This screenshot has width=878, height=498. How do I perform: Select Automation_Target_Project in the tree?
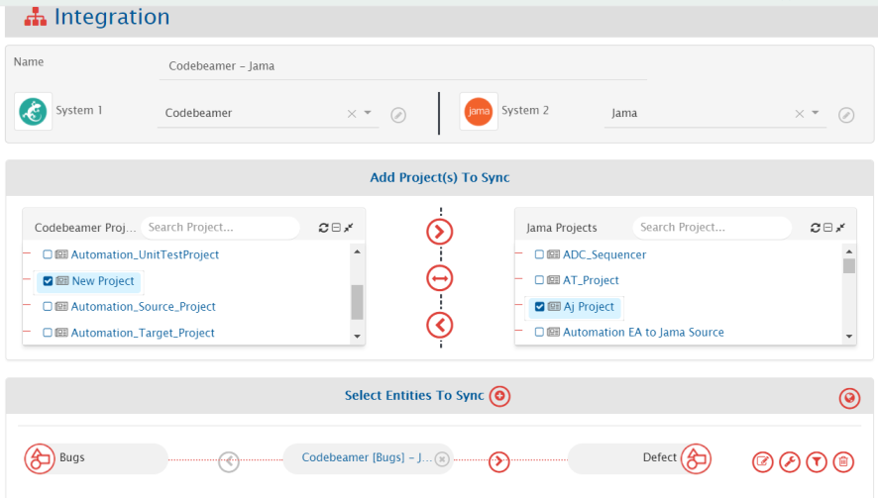pyautogui.click(x=143, y=333)
